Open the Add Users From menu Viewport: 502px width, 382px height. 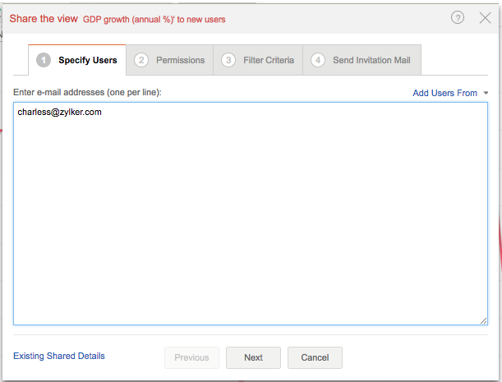tap(444, 93)
